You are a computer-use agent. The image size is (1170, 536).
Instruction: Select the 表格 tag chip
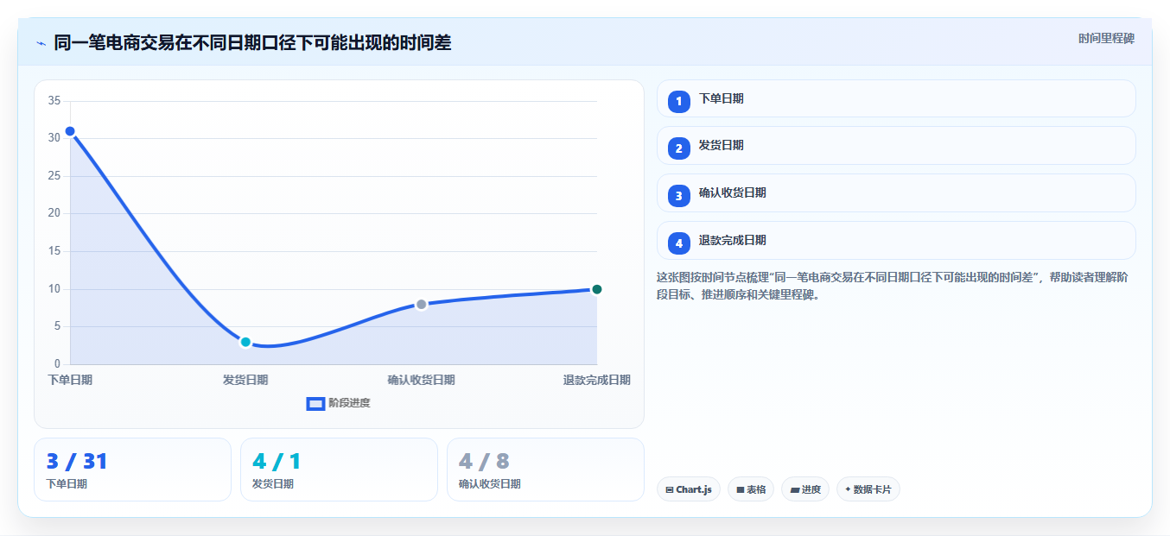(751, 489)
